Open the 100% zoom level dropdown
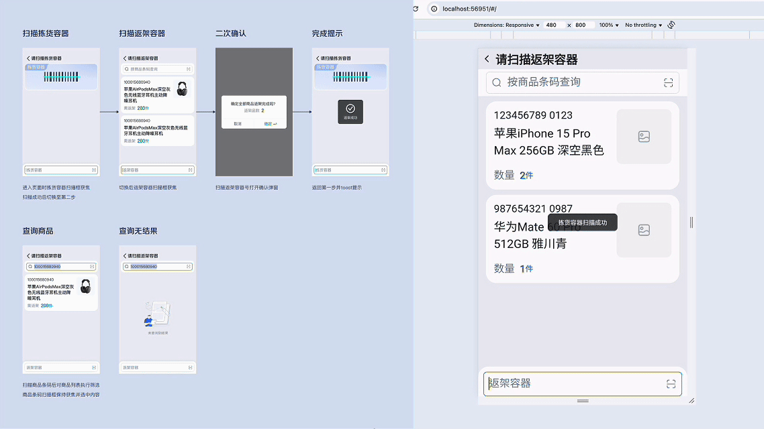The height and width of the screenshot is (429, 764). point(608,25)
